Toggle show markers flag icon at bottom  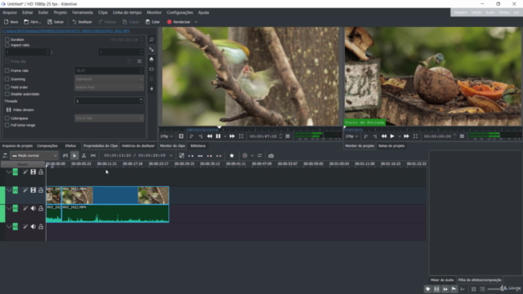(454, 289)
